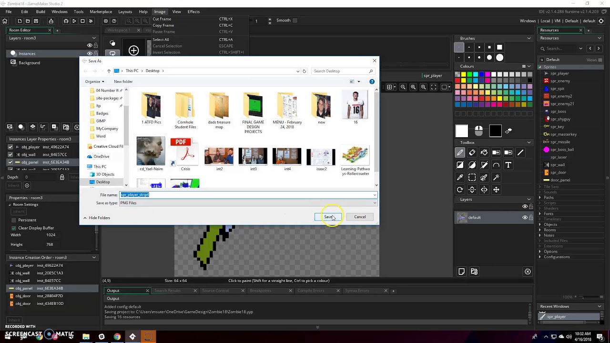The width and height of the screenshot is (610, 343).
Task: Select the Line tool in Toolbox
Action: click(x=520, y=152)
